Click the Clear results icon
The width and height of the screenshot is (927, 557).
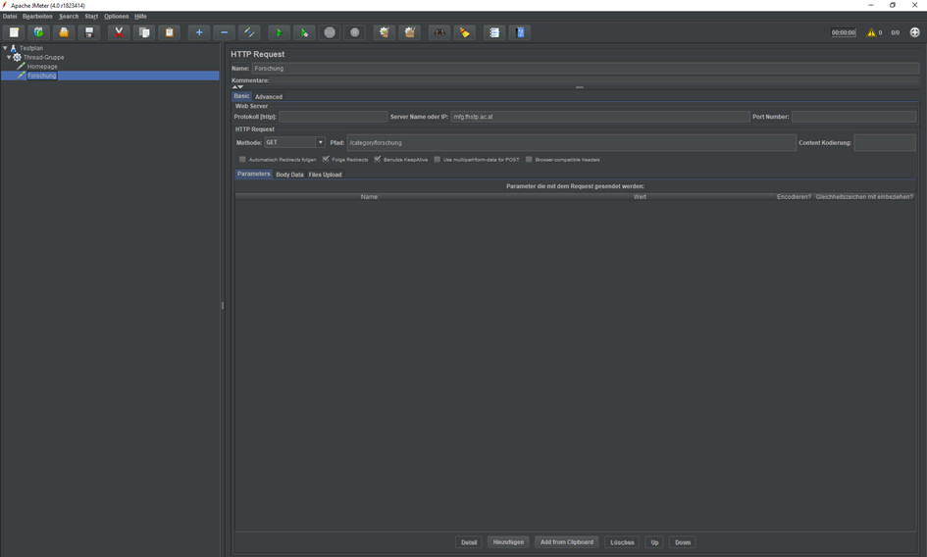385,32
